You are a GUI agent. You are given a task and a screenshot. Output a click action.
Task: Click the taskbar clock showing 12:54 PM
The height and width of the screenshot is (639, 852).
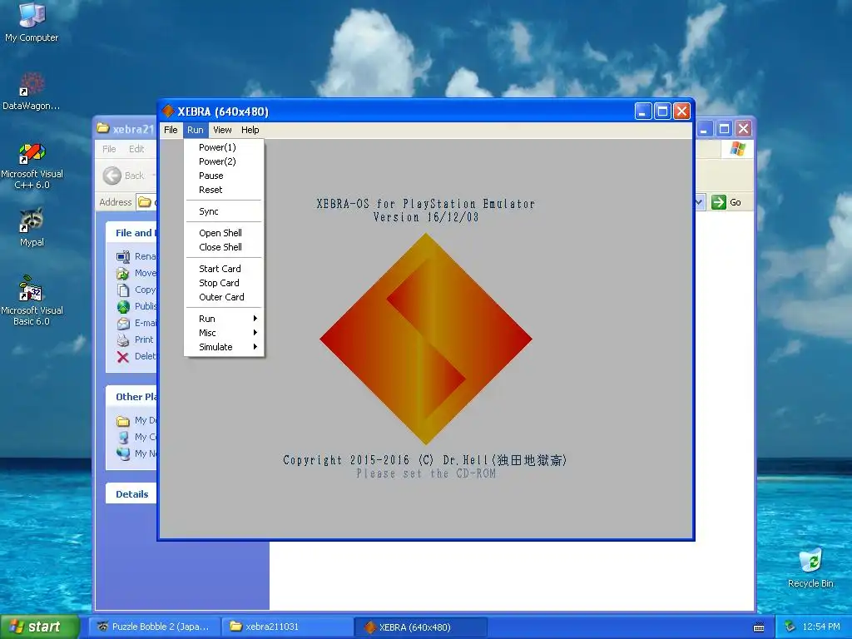click(820, 627)
